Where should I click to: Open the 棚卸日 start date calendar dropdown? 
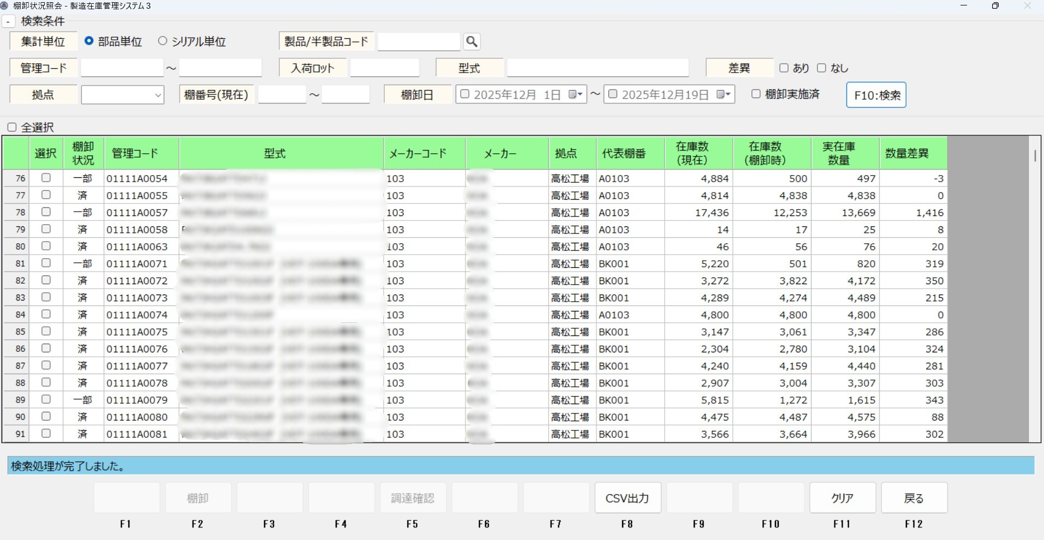coord(576,94)
